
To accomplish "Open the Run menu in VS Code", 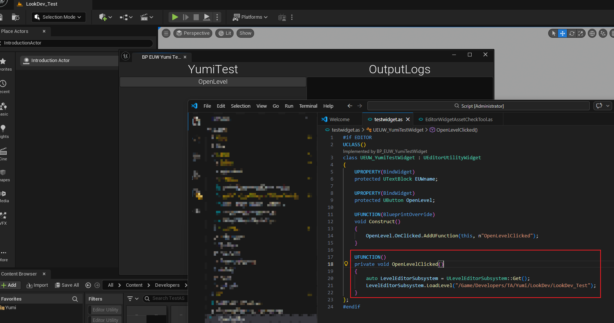I will click(x=289, y=106).
